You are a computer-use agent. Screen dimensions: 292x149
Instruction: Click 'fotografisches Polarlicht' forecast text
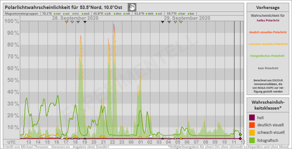pos(268,56)
